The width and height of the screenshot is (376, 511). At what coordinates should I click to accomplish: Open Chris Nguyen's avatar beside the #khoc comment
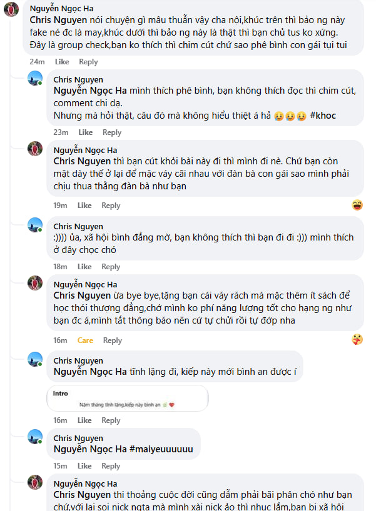pos(35,79)
